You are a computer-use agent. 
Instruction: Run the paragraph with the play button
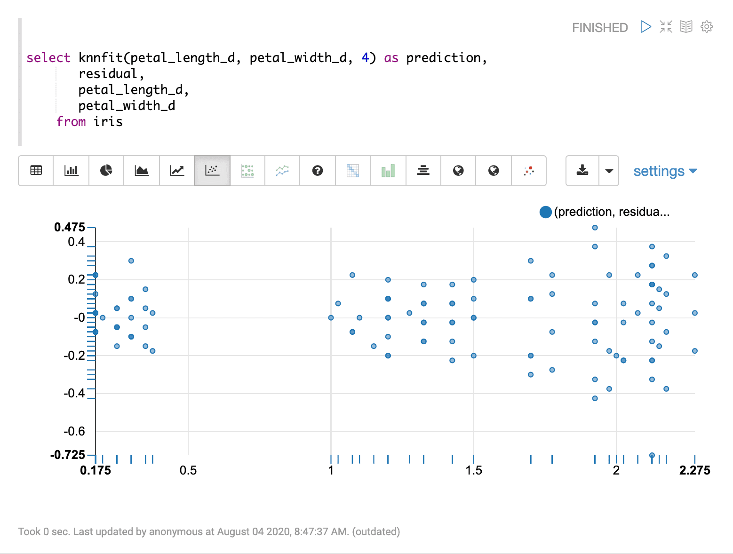tap(645, 27)
